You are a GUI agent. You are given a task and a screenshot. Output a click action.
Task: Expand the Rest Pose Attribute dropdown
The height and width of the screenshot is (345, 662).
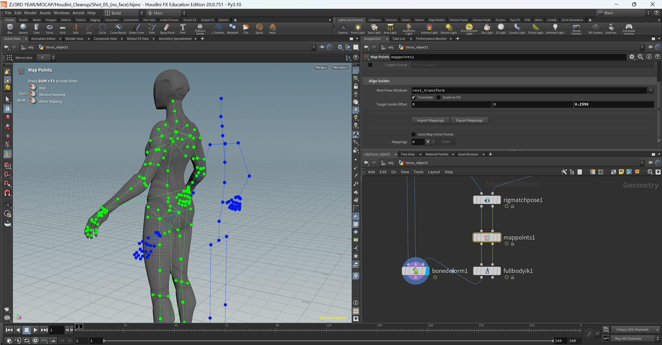(651, 90)
